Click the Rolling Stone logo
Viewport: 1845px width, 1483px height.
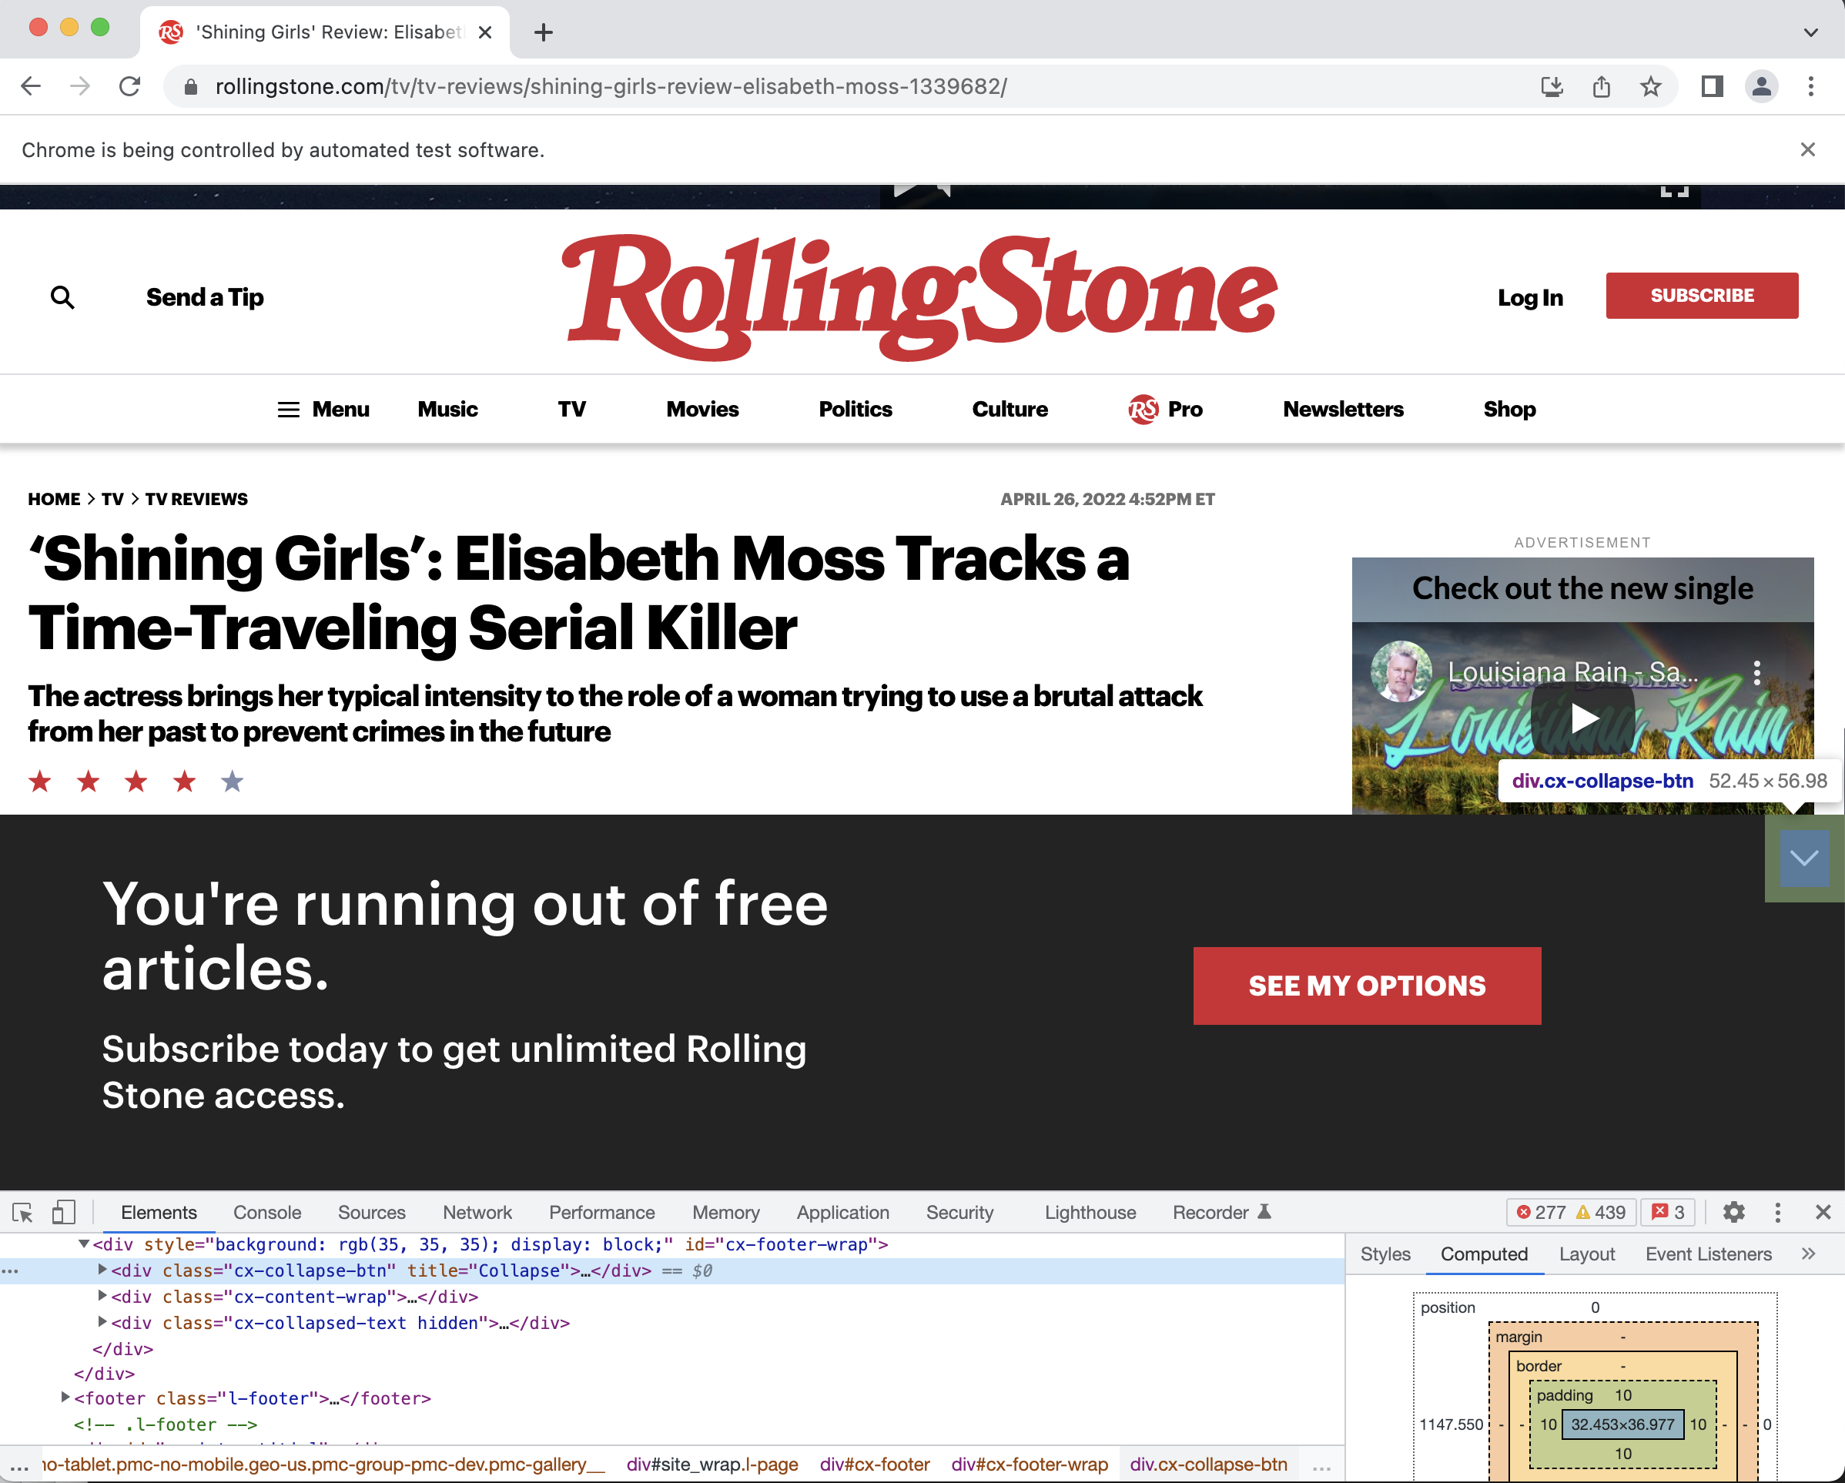919,296
